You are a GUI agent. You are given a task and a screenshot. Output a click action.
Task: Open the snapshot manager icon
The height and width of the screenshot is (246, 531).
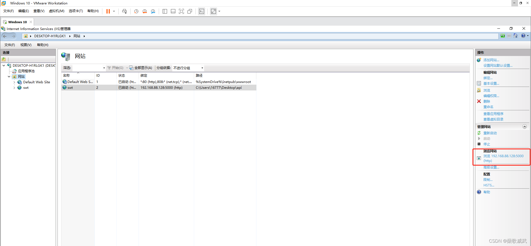click(153, 11)
